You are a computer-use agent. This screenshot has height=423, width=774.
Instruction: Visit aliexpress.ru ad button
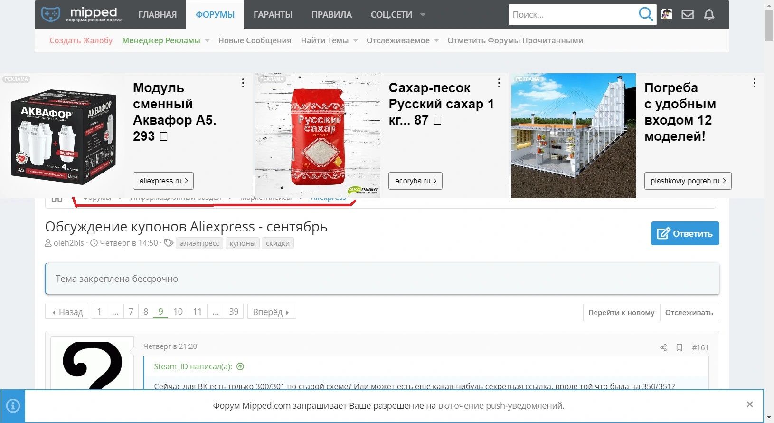point(163,181)
